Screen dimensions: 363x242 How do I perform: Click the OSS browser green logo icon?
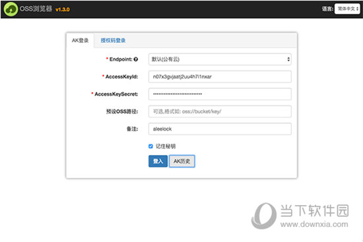[x=11, y=9]
